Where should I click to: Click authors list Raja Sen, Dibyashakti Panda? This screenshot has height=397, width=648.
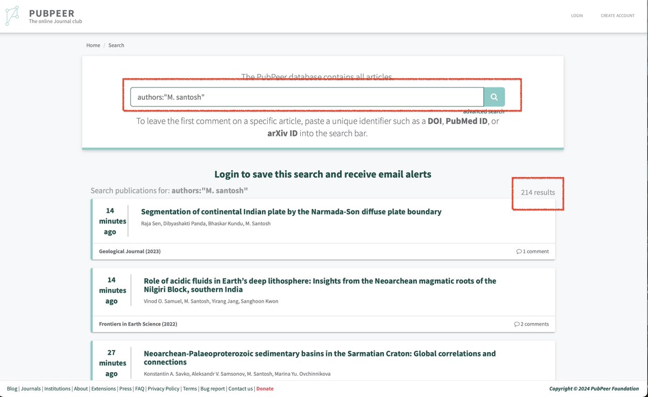(206, 224)
